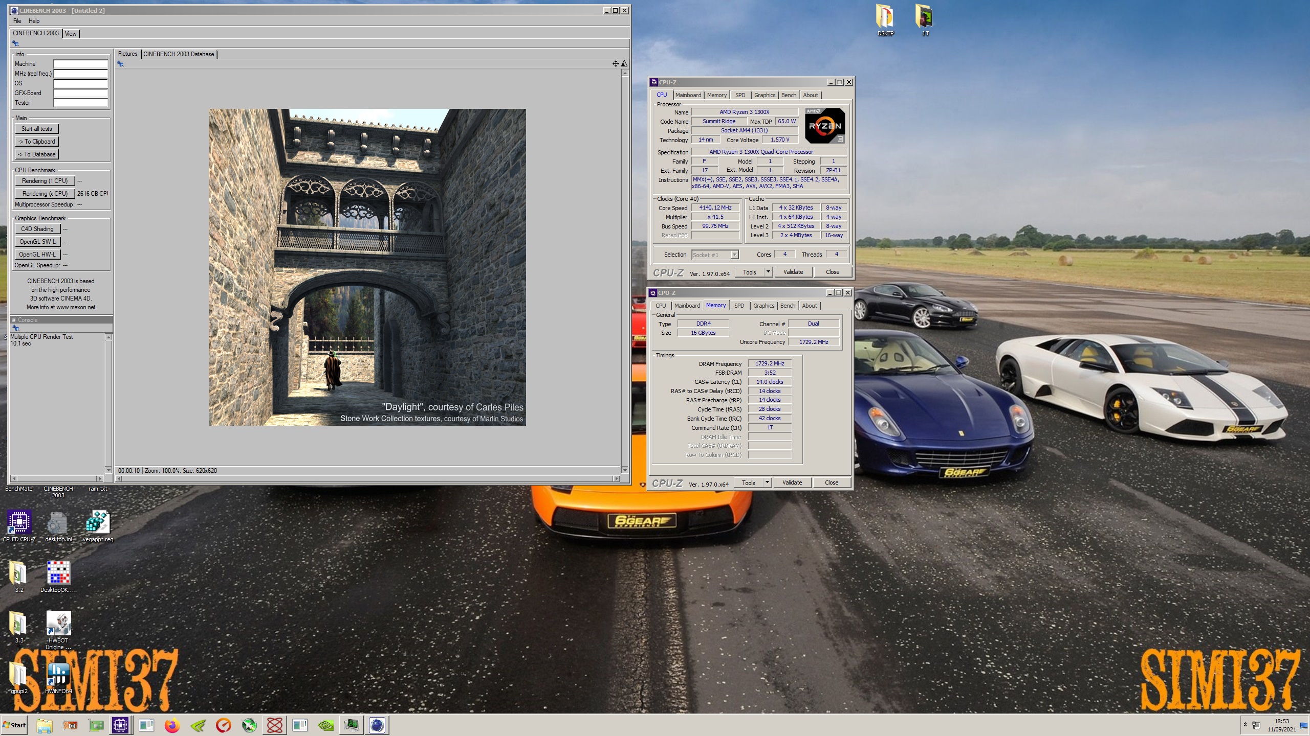This screenshot has height=736, width=1310.
Task: Switch to Mainboard tab in upper CPU-Z window
Action: click(688, 95)
